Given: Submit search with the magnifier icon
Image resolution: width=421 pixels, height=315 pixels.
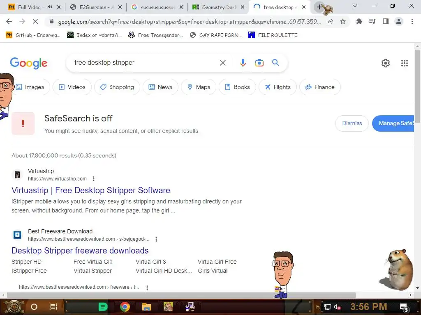Looking at the screenshot, I should (x=276, y=63).
